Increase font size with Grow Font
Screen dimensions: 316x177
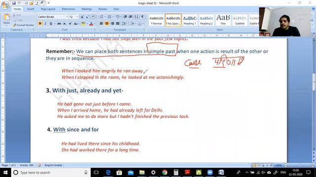point(82,17)
